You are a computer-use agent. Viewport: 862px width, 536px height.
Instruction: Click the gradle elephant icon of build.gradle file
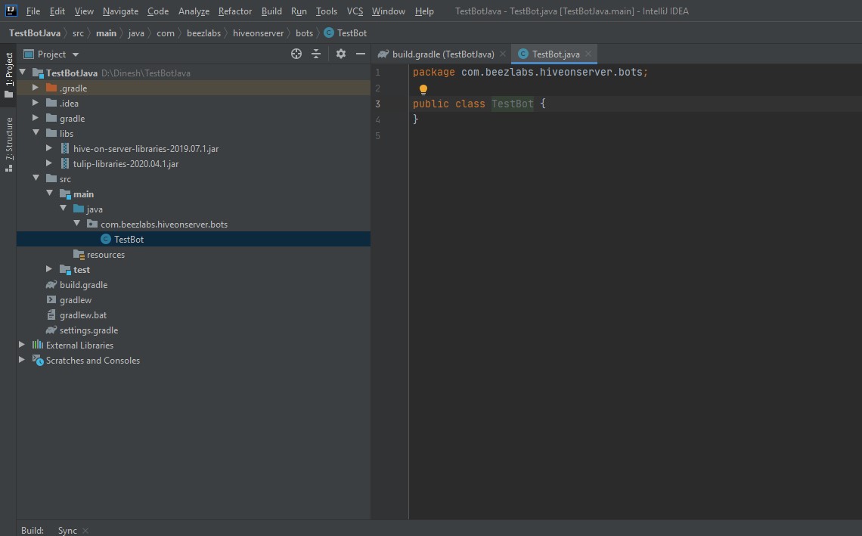click(51, 285)
